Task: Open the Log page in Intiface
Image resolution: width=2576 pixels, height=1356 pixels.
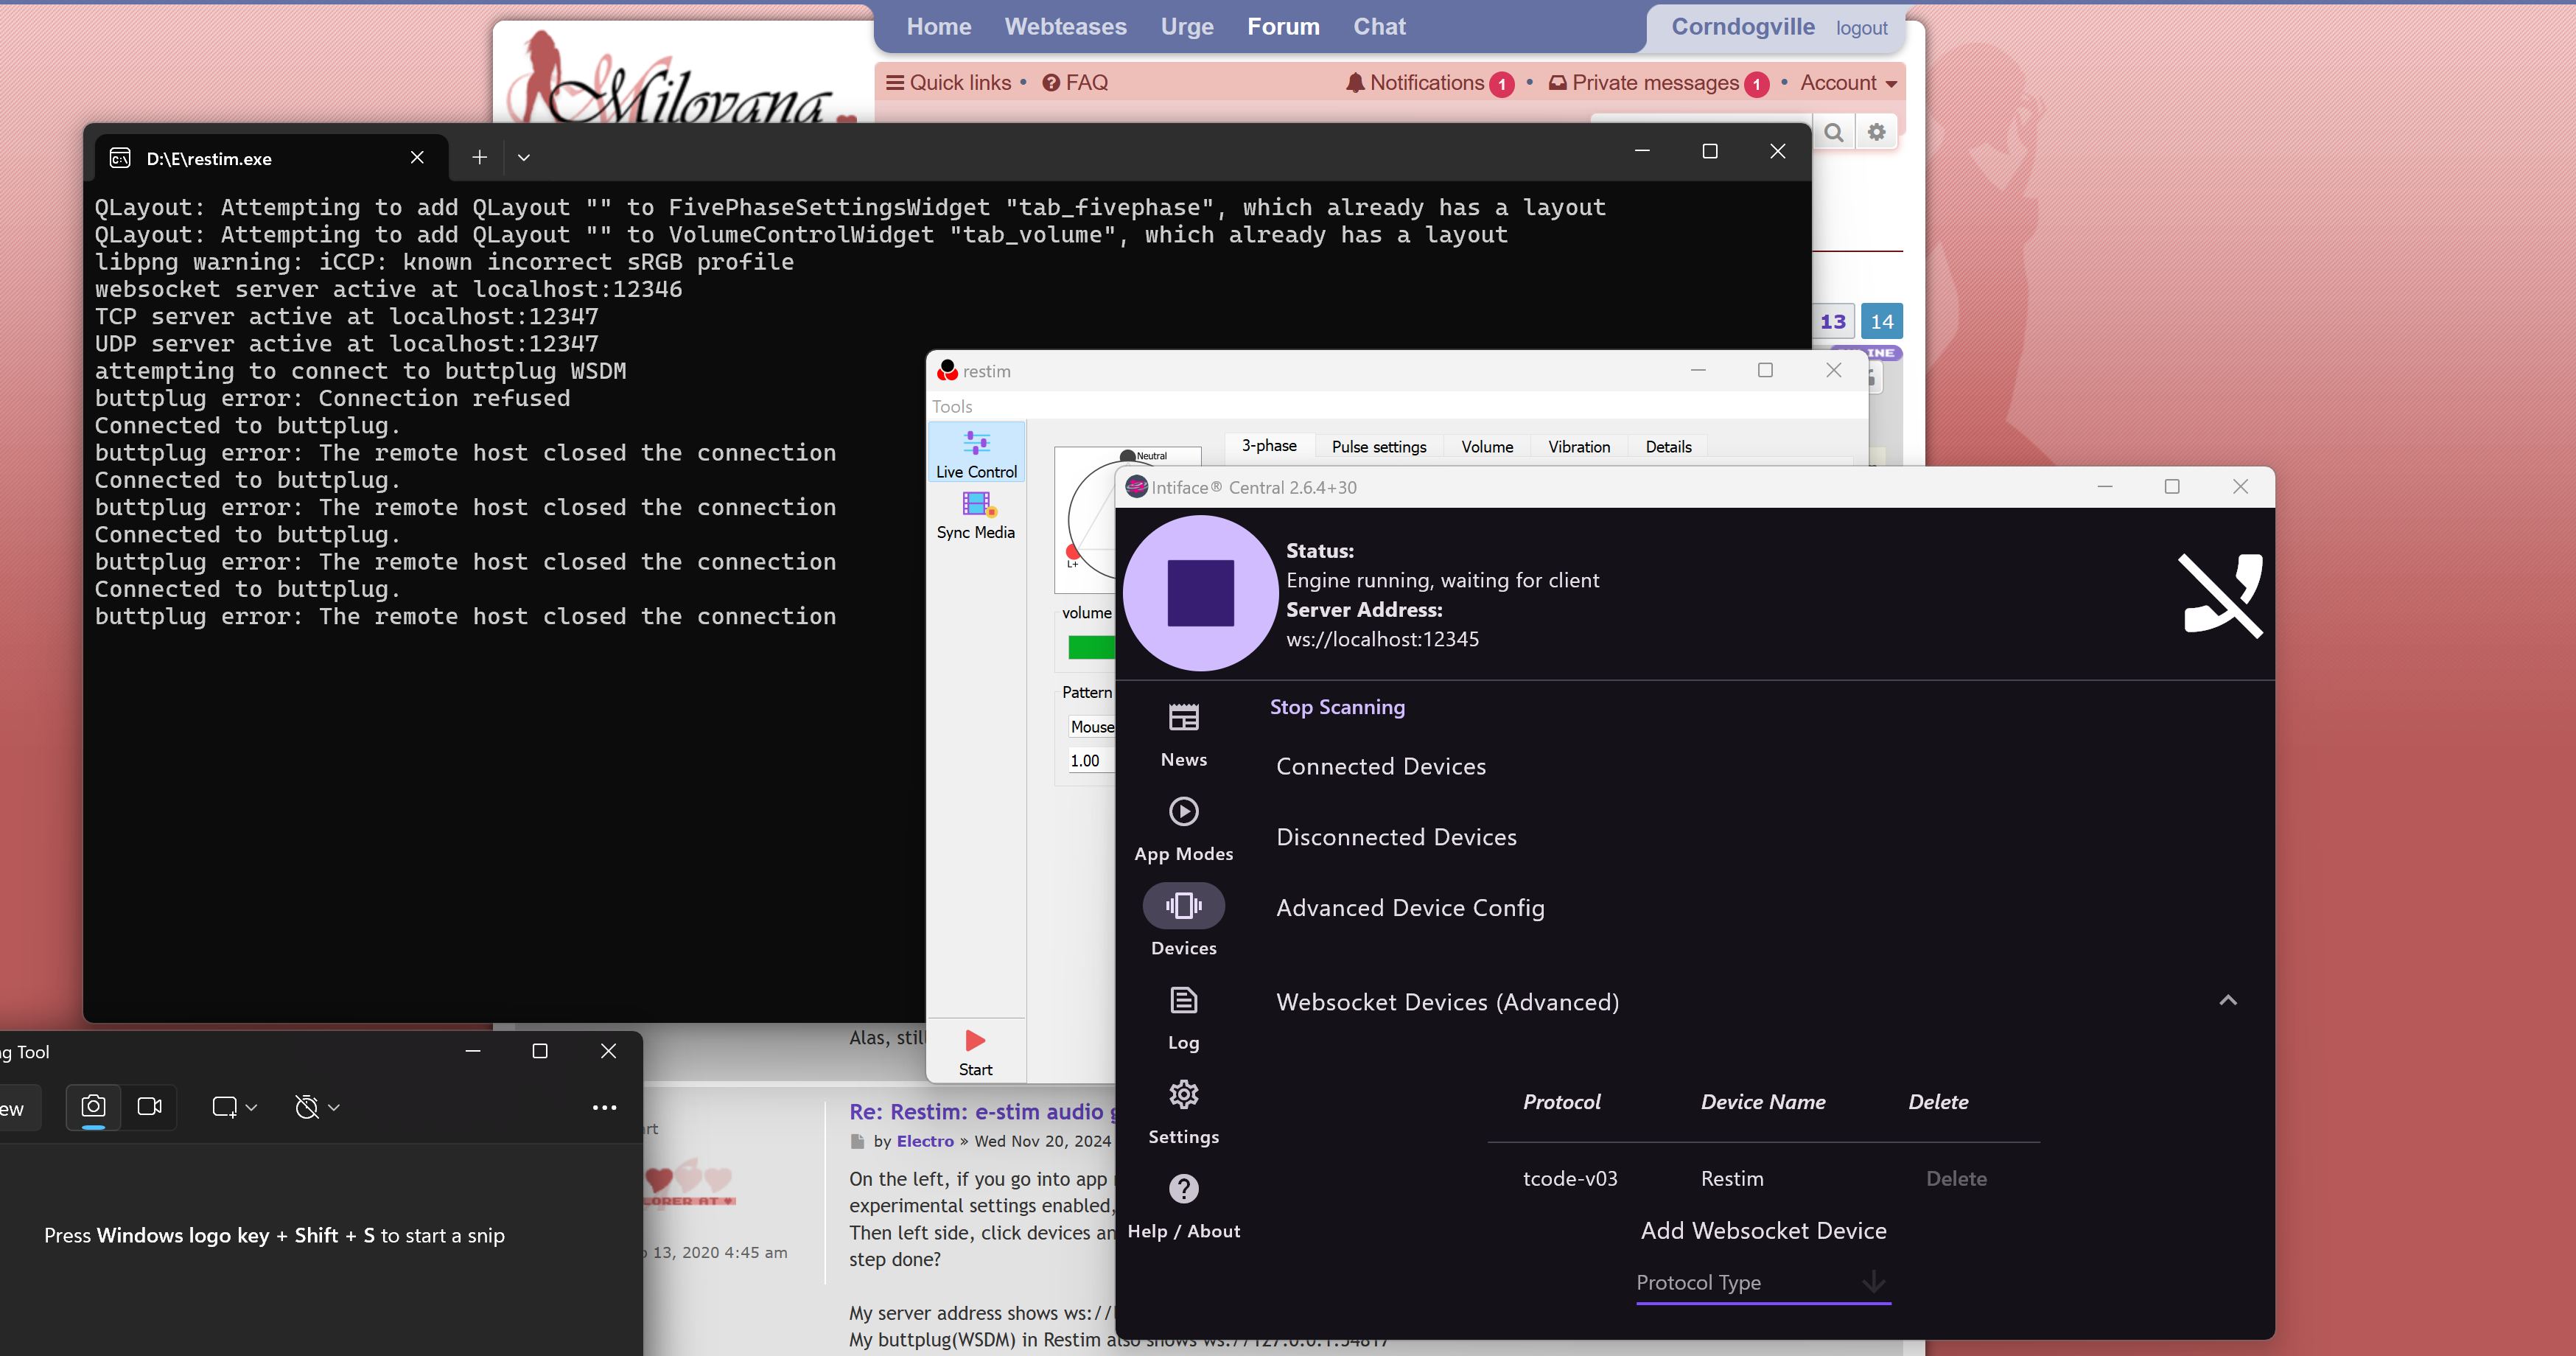Action: tap(1184, 1018)
